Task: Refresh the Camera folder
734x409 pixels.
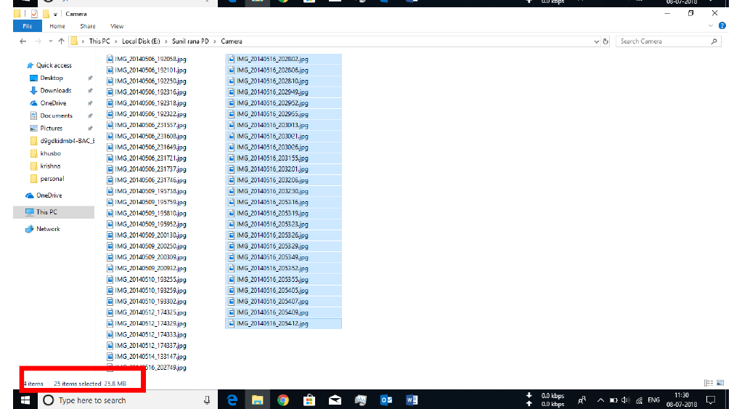Action: 605,41
